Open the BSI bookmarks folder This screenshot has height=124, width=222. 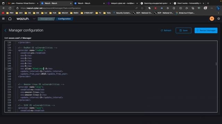pos(36,13)
